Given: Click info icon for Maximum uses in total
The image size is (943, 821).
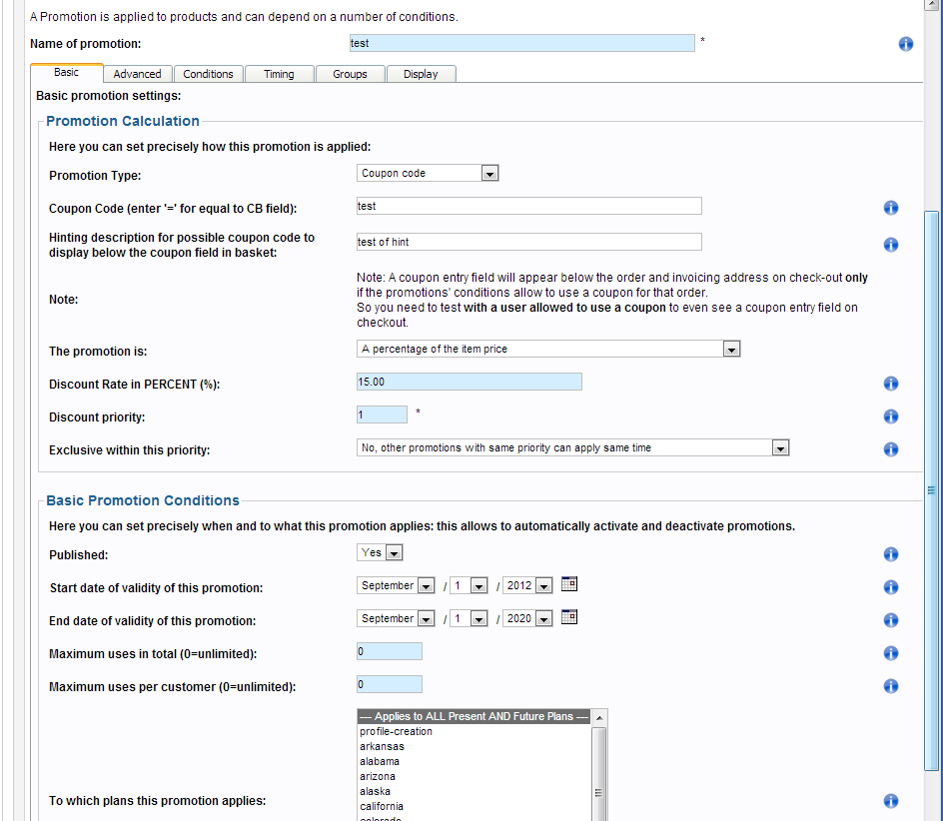Looking at the screenshot, I should [891, 654].
